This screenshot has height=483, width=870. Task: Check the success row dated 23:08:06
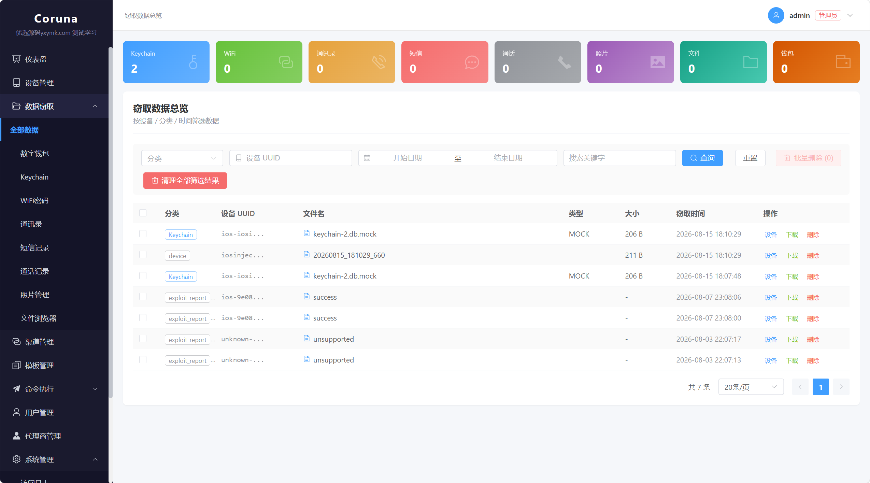point(143,297)
